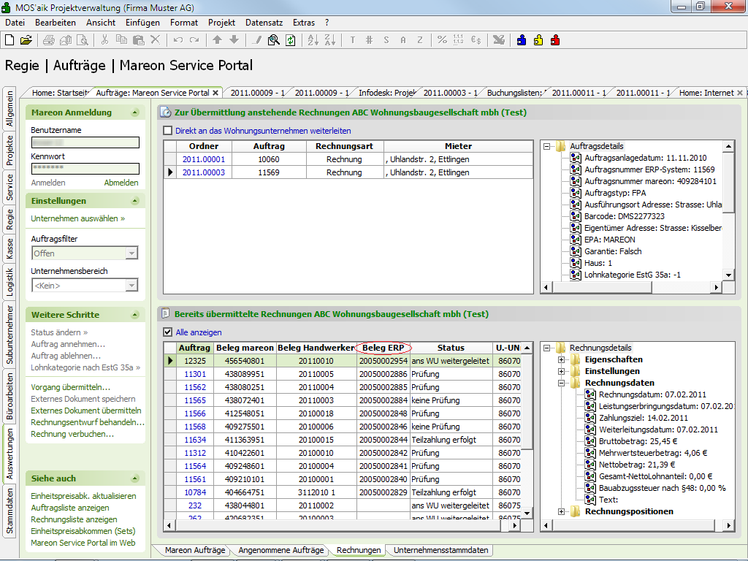Open the Unternehmensbereich dropdown
Image resolution: width=748 pixels, height=561 pixels.
[x=131, y=286]
